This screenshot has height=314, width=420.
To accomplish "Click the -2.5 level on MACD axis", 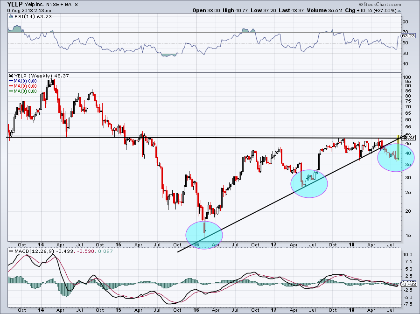I will [x=407, y=290].
